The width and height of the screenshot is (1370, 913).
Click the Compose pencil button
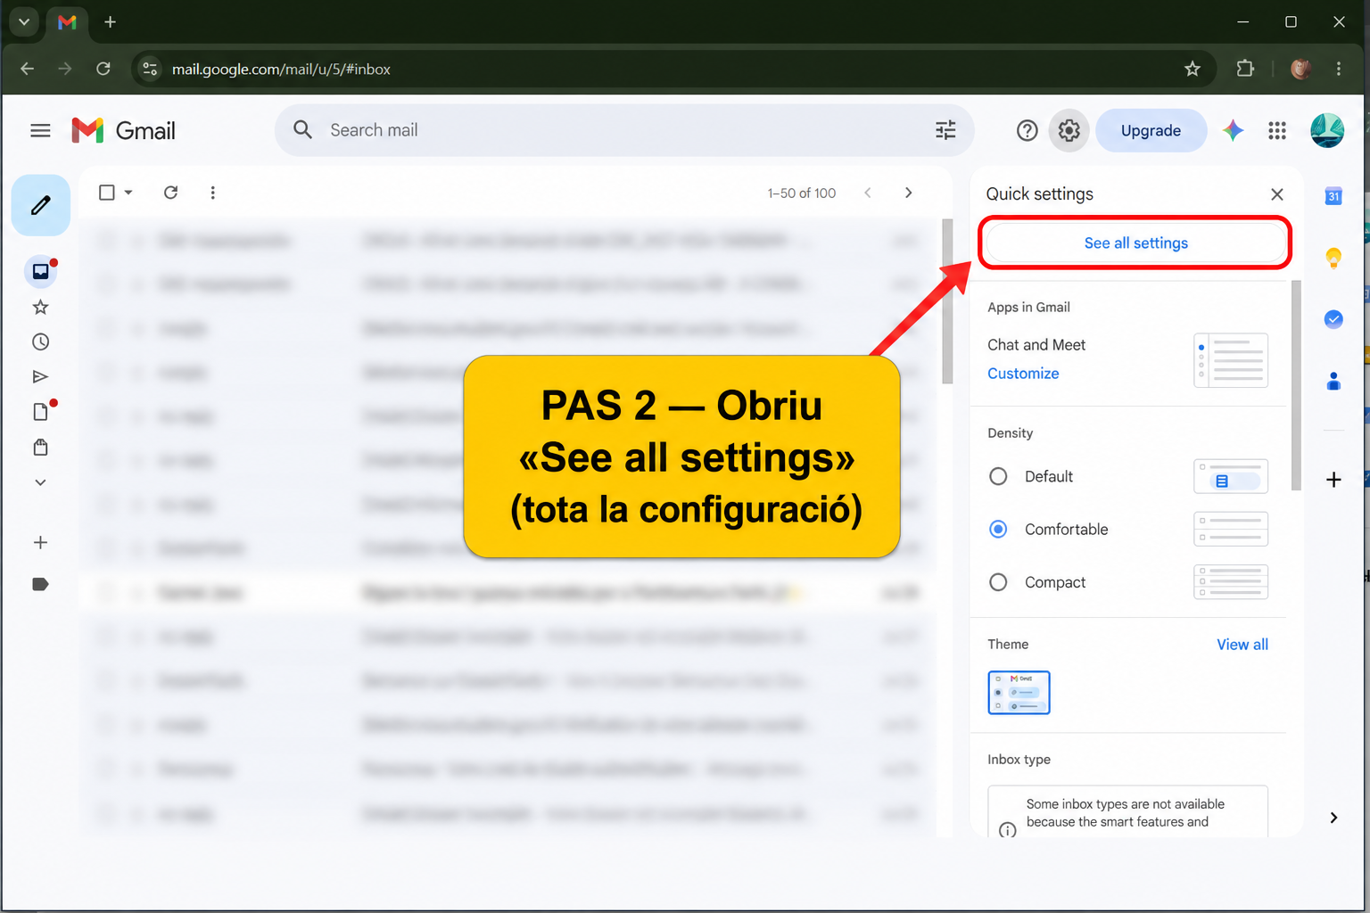click(x=41, y=205)
